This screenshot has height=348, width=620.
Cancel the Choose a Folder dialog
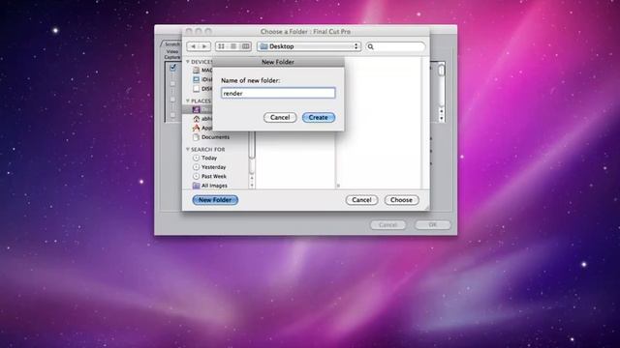coord(361,200)
